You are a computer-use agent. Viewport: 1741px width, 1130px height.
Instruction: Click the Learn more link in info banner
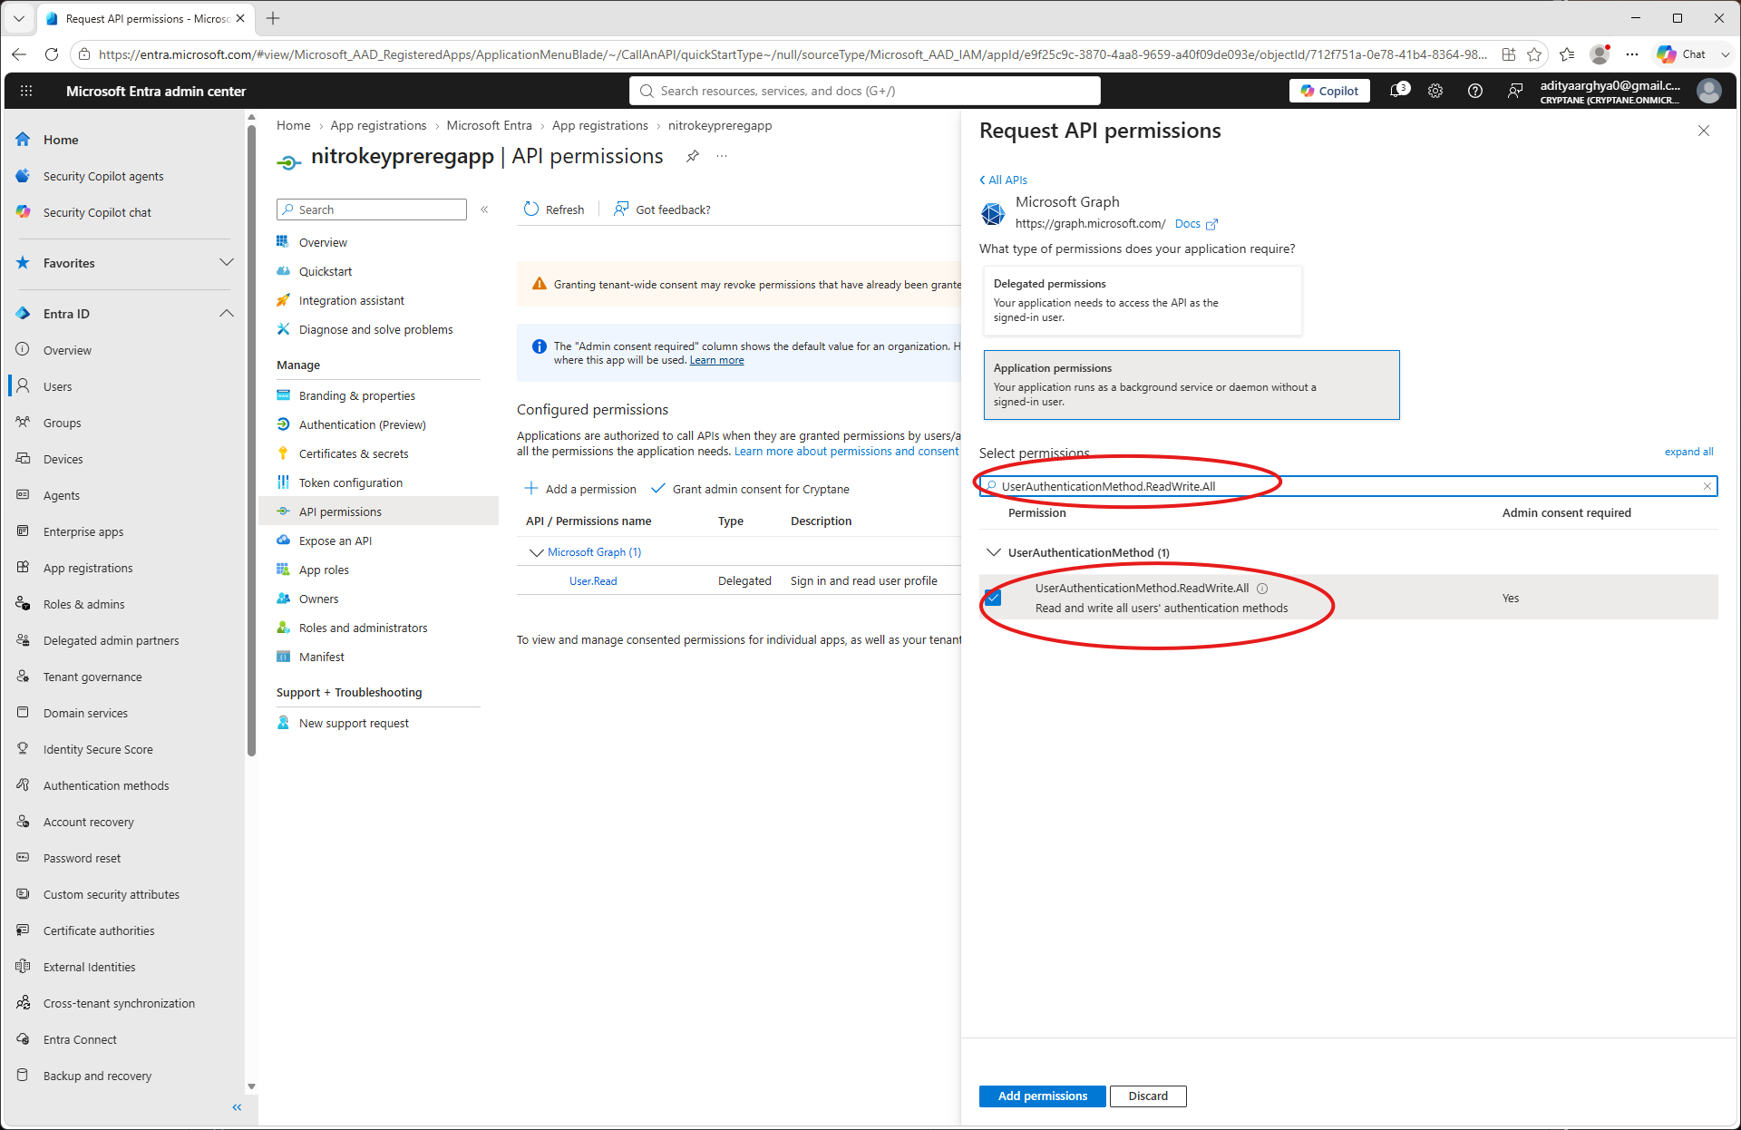(716, 360)
